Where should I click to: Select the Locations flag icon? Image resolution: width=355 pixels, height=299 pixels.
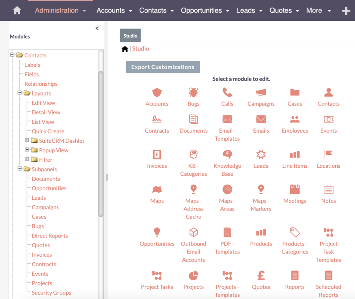click(329, 155)
